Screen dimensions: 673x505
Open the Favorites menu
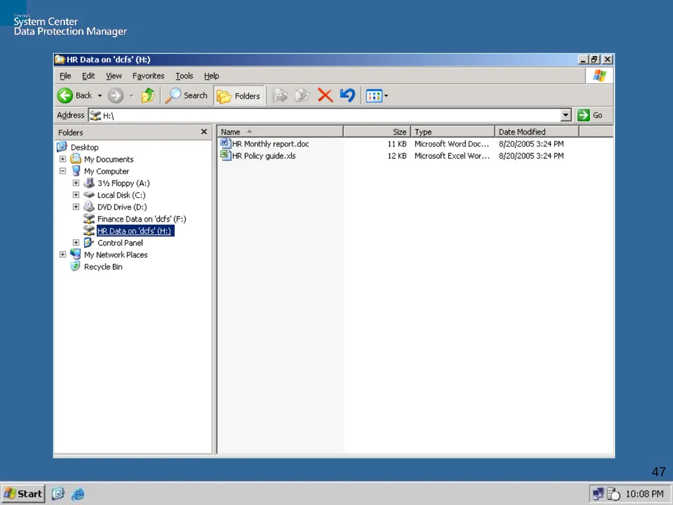(x=148, y=76)
